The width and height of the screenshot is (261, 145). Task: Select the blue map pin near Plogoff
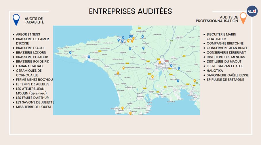pyautogui.click(x=70, y=53)
